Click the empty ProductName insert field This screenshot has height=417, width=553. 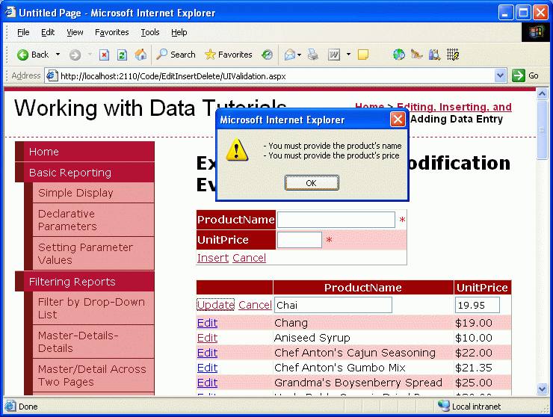[x=336, y=220]
